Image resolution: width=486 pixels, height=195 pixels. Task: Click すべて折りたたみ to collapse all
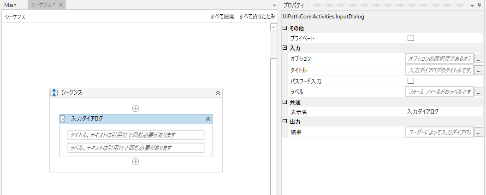[x=257, y=17]
